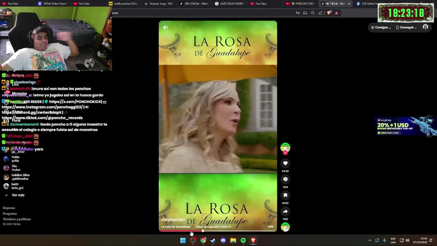Click the zoom magnifier in address bar
This screenshot has height=246, width=437.
point(313,13)
